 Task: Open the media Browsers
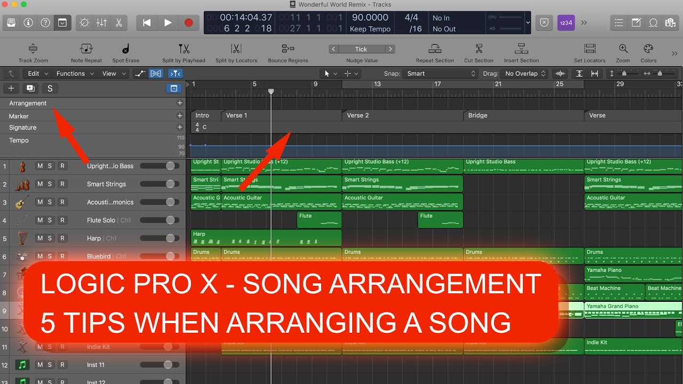coord(670,23)
